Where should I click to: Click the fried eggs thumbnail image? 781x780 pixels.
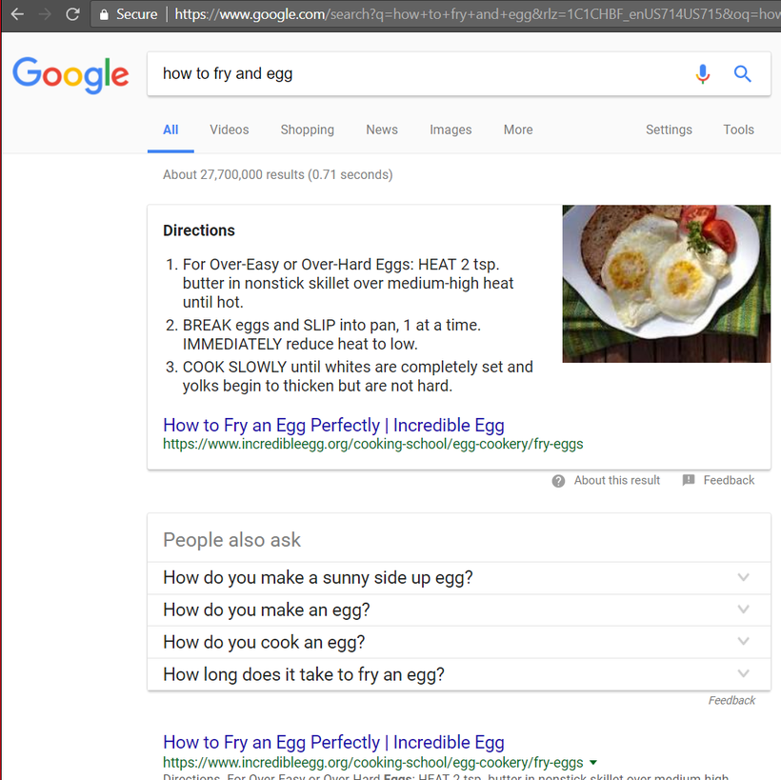[x=667, y=284]
